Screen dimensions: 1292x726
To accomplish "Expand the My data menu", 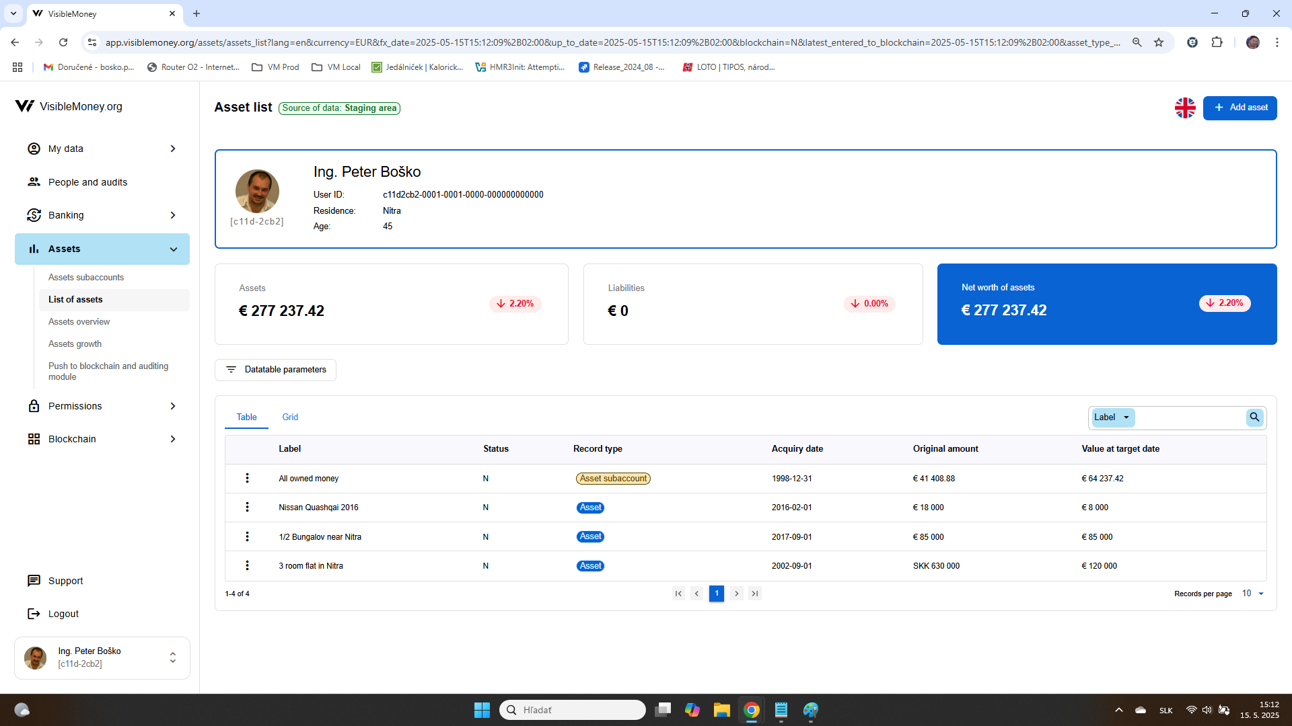I will click(x=102, y=149).
